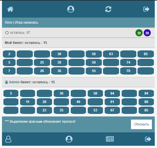Click the spinner icon next to осталось: 97
The width and height of the screenshot is (157, 148).
tap(7, 33)
